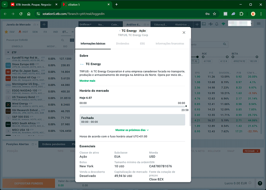Viewport: 266px width, 190px height.
Task: Click the BETA maximum value field 182.09
Action: pyautogui.click(x=253, y=61)
